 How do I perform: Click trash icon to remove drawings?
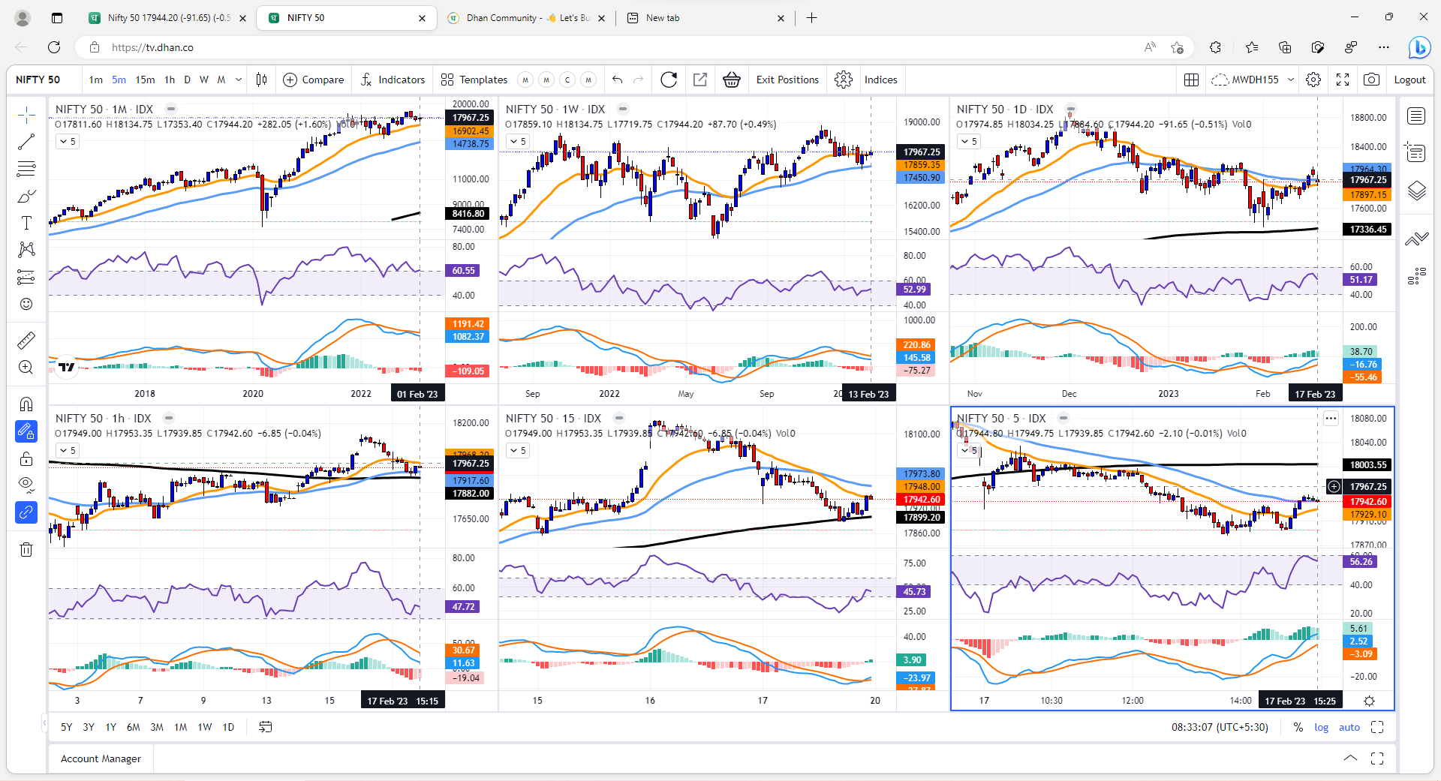click(x=26, y=549)
